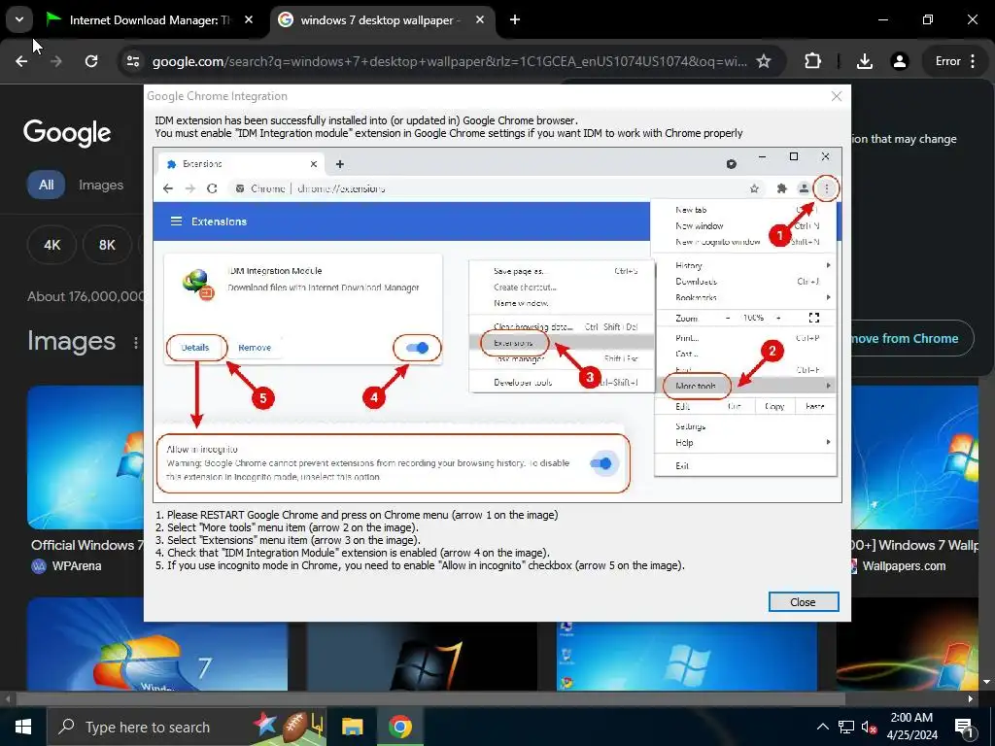This screenshot has width=995, height=746.
Task: Switch to Images search filter
Action: coord(101,185)
